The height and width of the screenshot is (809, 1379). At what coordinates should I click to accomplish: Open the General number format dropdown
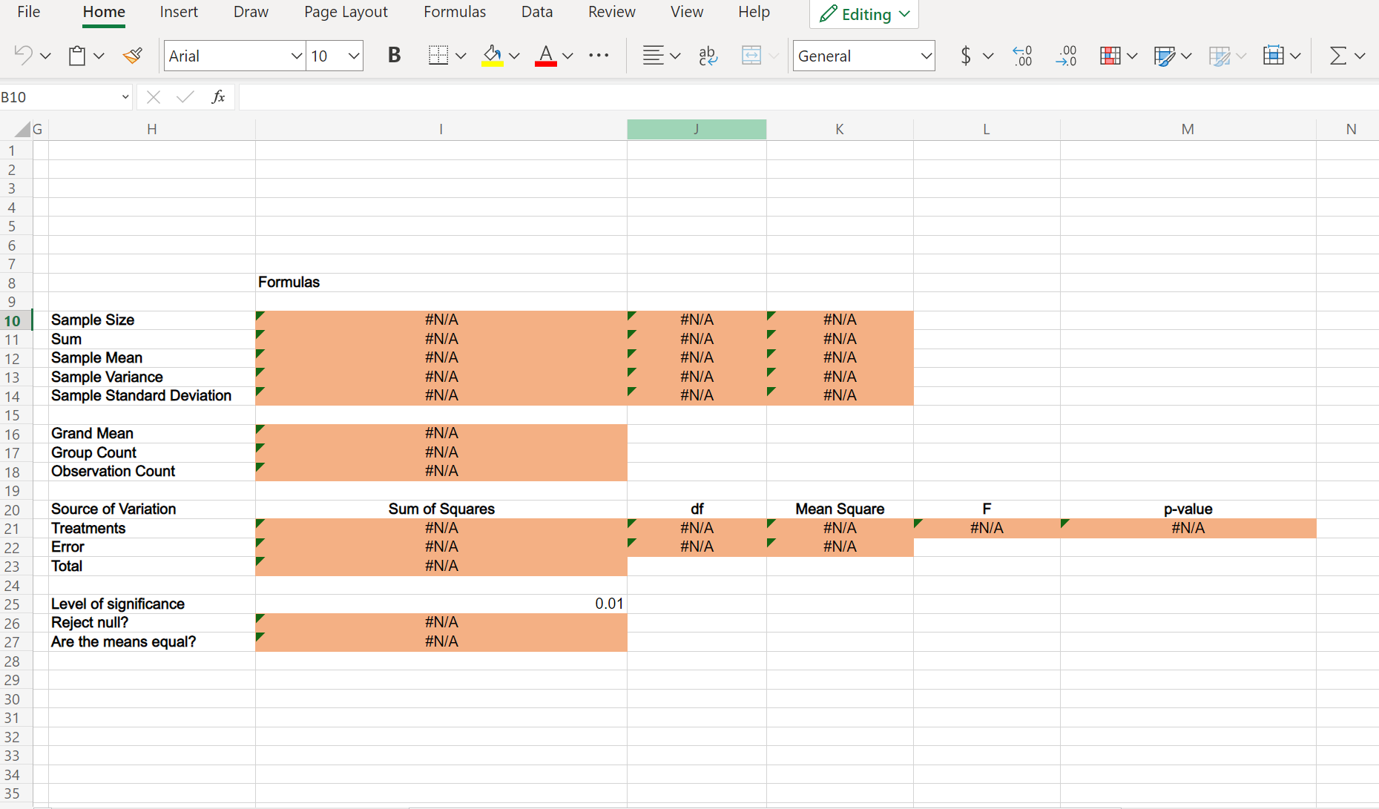pyautogui.click(x=926, y=56)
